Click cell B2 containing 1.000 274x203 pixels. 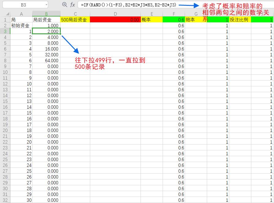coord(47,25)
